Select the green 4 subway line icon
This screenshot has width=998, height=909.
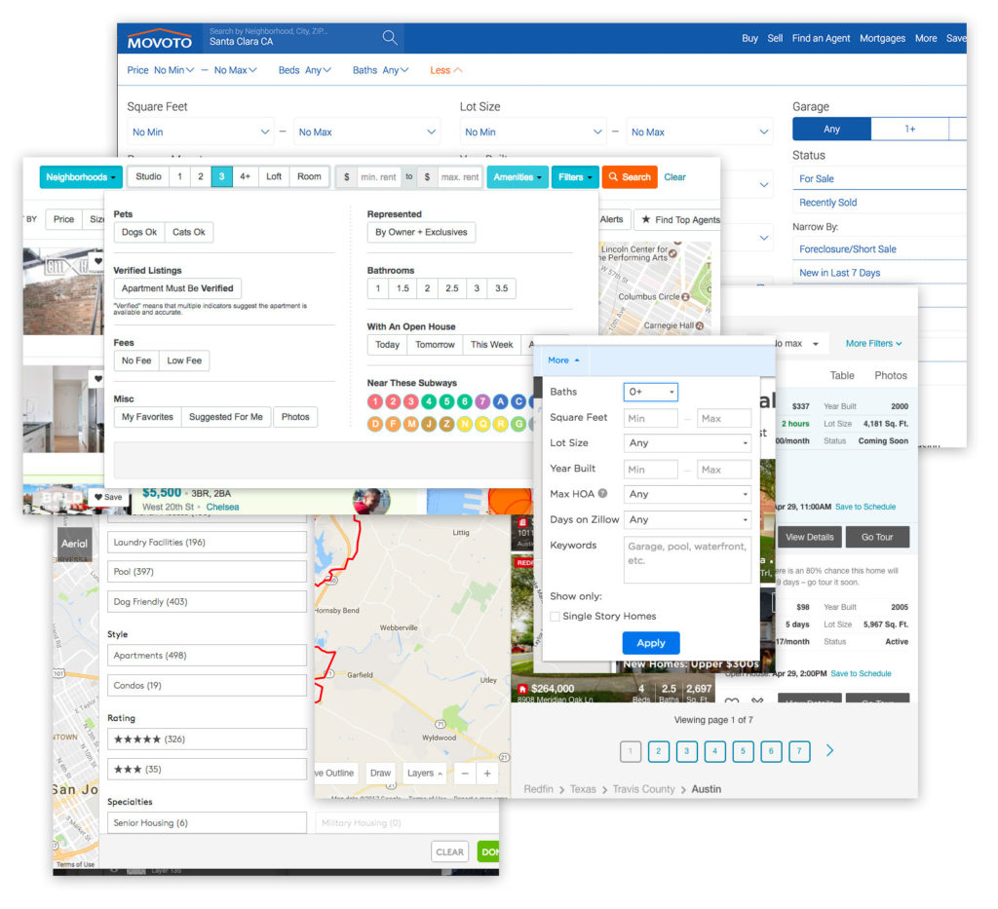pyautogui.click(x=429, y=401)
